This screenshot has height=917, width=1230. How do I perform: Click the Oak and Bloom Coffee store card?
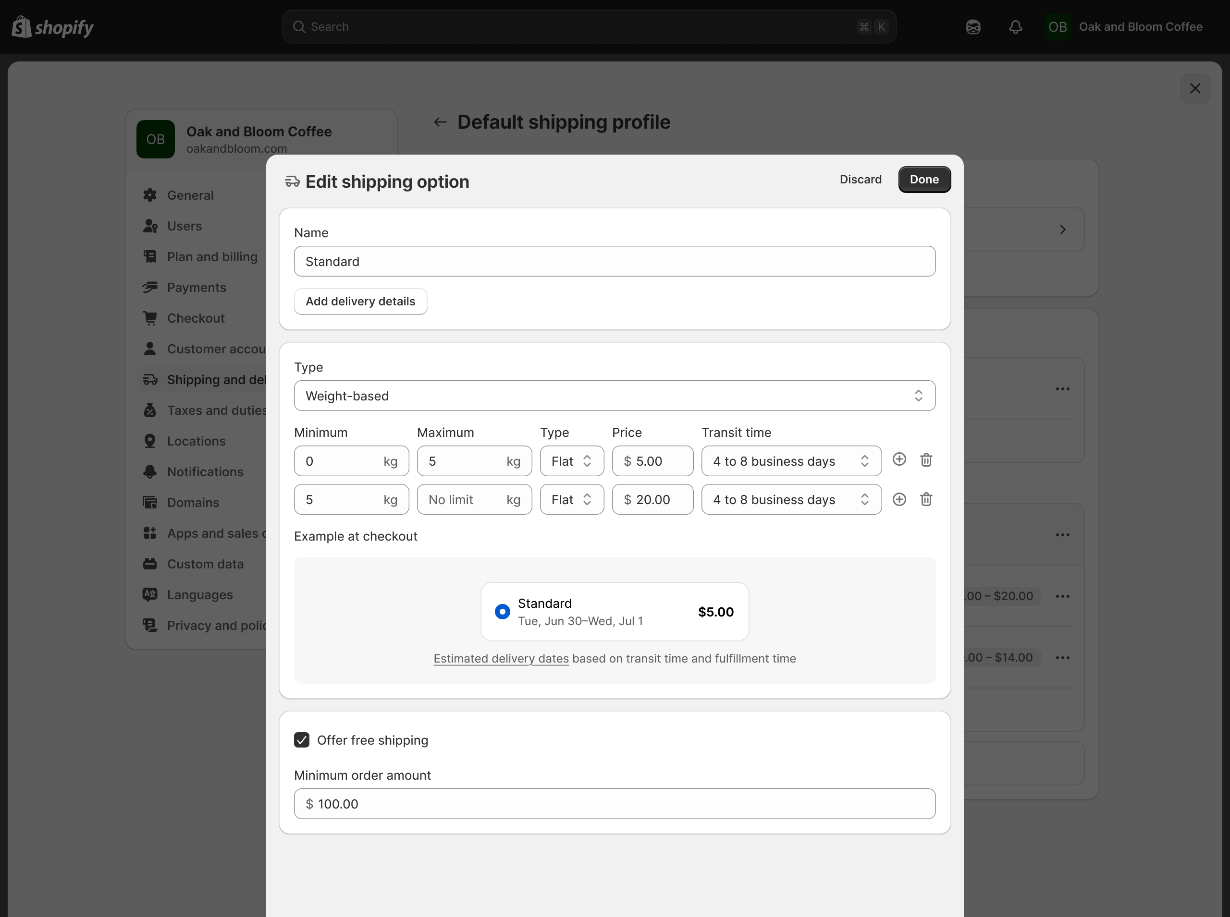(261, 139)
